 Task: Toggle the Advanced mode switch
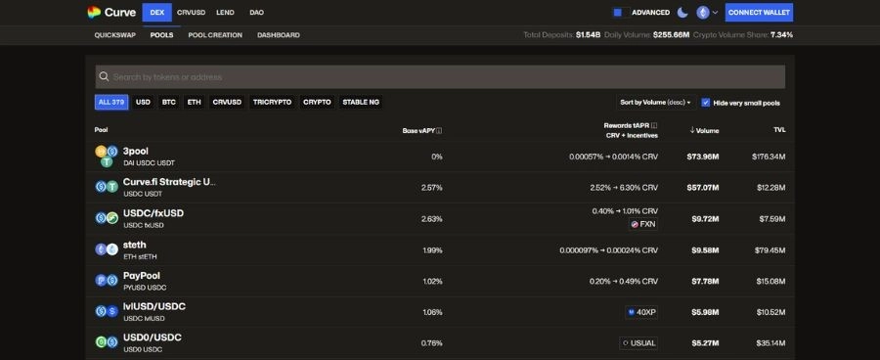pyautogui.click(x=621, y=13)
